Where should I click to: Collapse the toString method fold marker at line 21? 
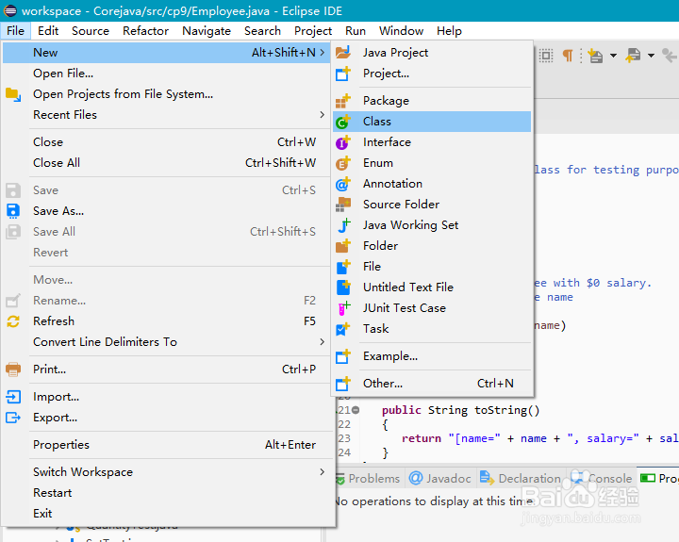tap(356, 409)
